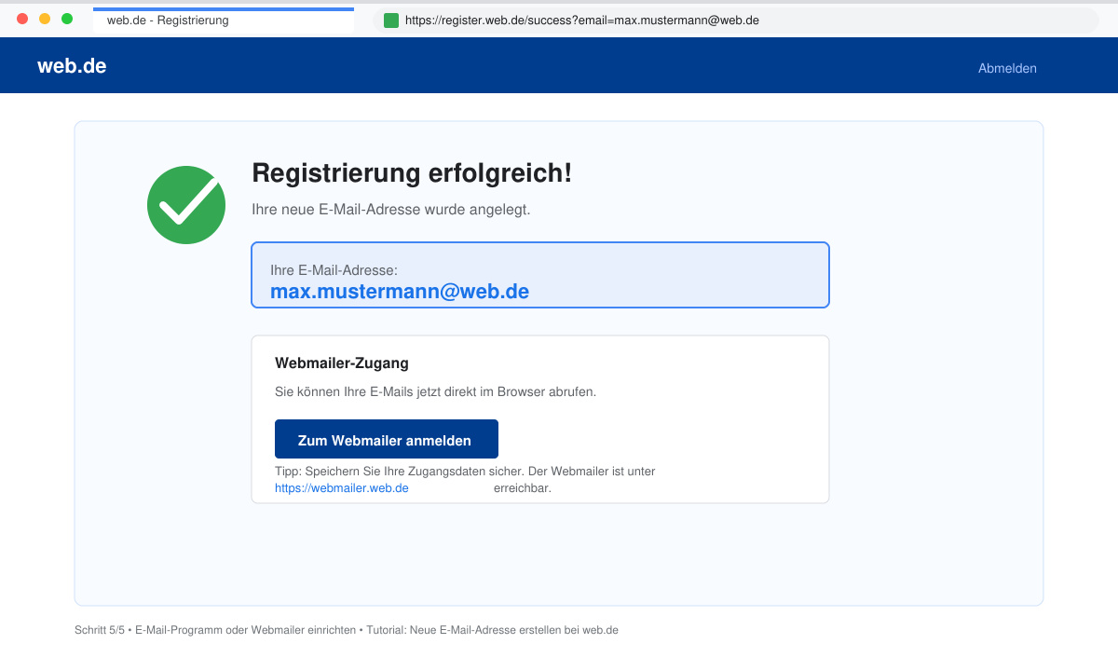
Task: Click the Schritt 5/5 footer text
Action: tap(347, 630)
